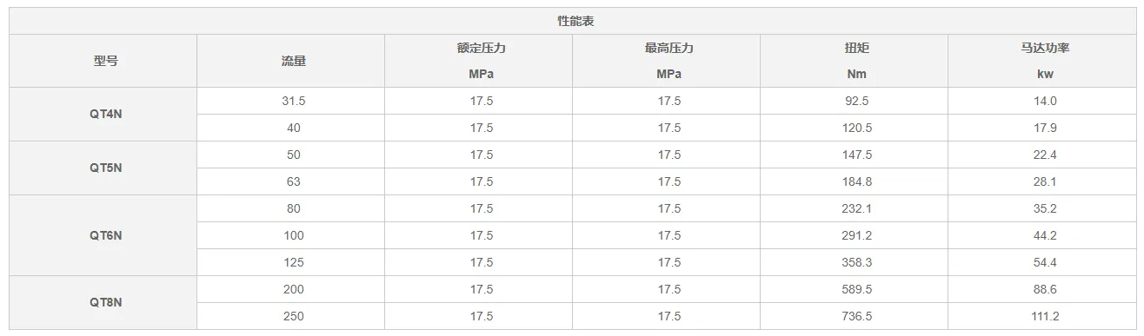The image size is (1144, 336).
Task: Click the torque value 736.5
Action: 856,316
